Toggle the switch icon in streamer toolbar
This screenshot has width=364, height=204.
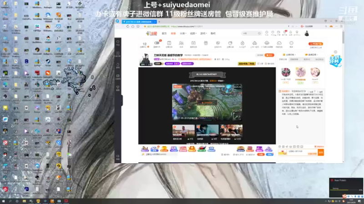[x=157, y=44]
